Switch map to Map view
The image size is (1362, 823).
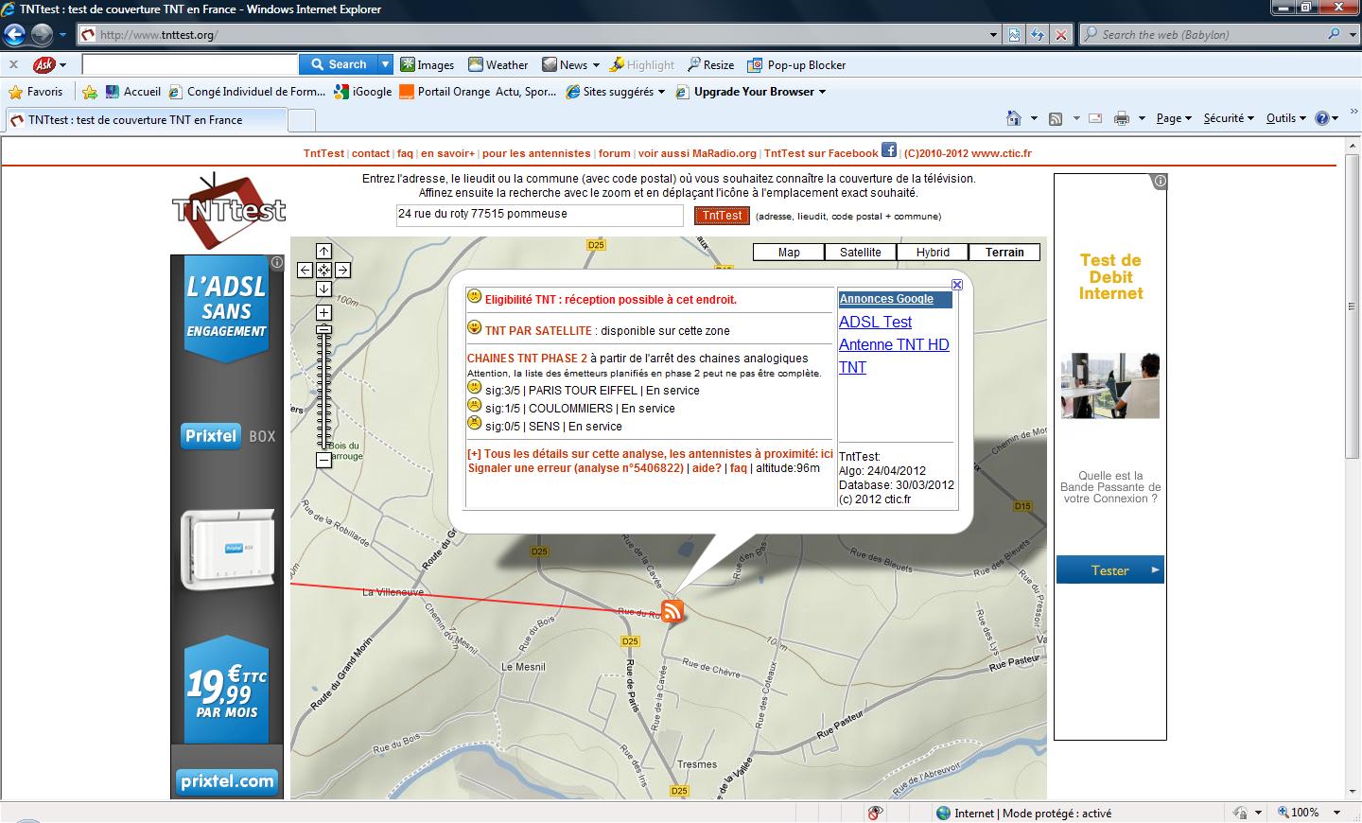pyautogui.click(x=789, y=253)
